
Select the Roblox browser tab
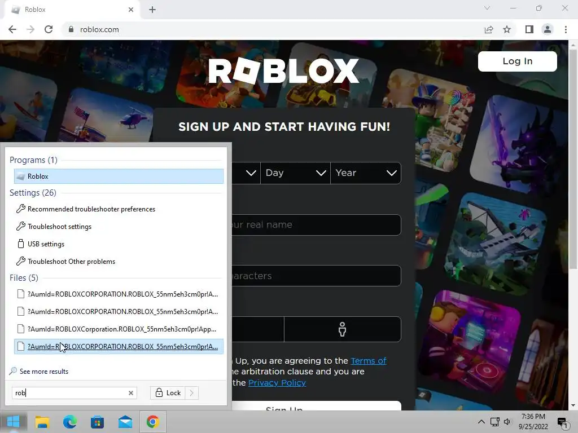click(x=72, y=10)
